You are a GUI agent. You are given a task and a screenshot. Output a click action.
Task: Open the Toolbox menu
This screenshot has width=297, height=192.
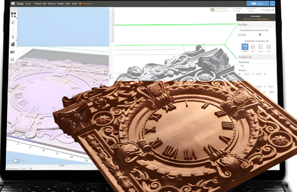(60, 3)
